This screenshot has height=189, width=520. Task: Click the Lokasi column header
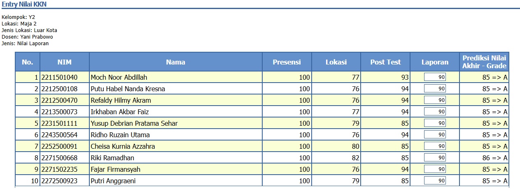[x=336, y=62]
